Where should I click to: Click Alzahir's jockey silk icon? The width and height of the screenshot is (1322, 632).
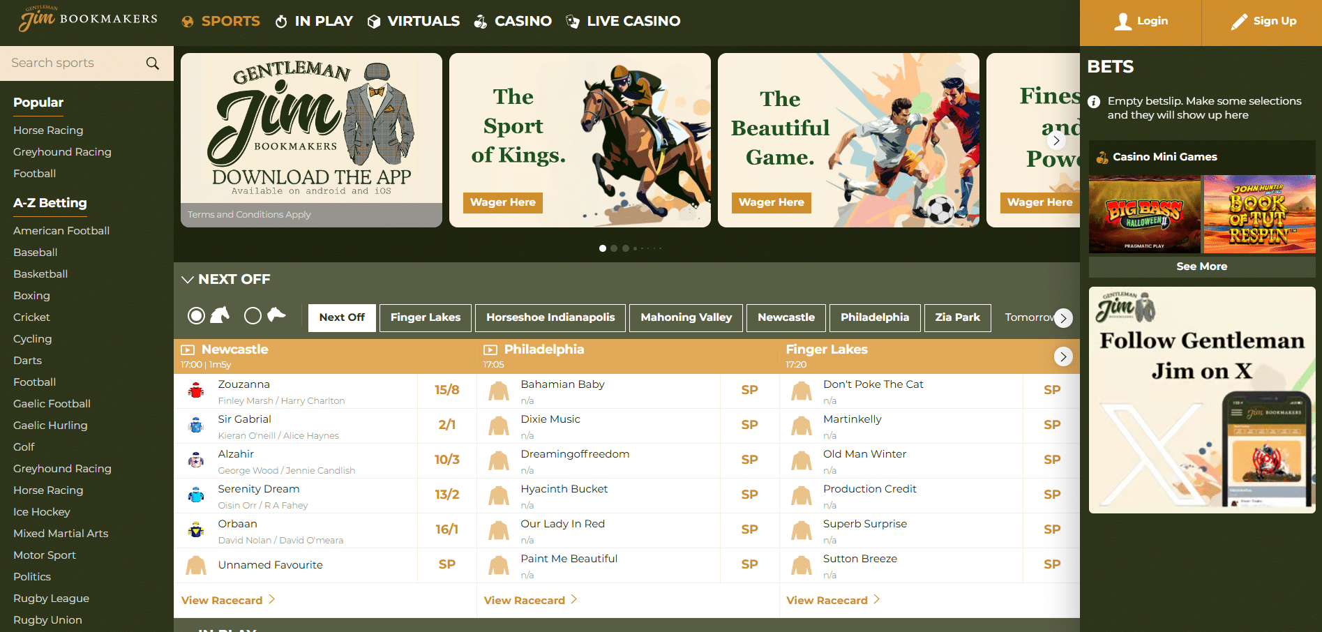pyautogui.click(x=196, y=460)
